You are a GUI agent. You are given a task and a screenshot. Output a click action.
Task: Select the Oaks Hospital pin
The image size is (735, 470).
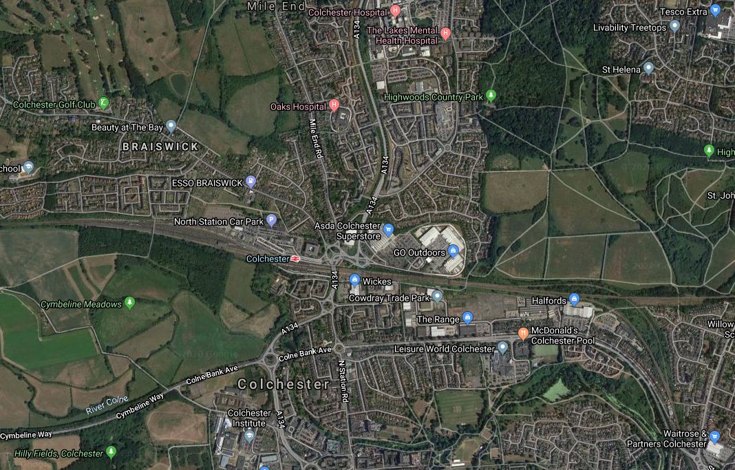point(334,105)
